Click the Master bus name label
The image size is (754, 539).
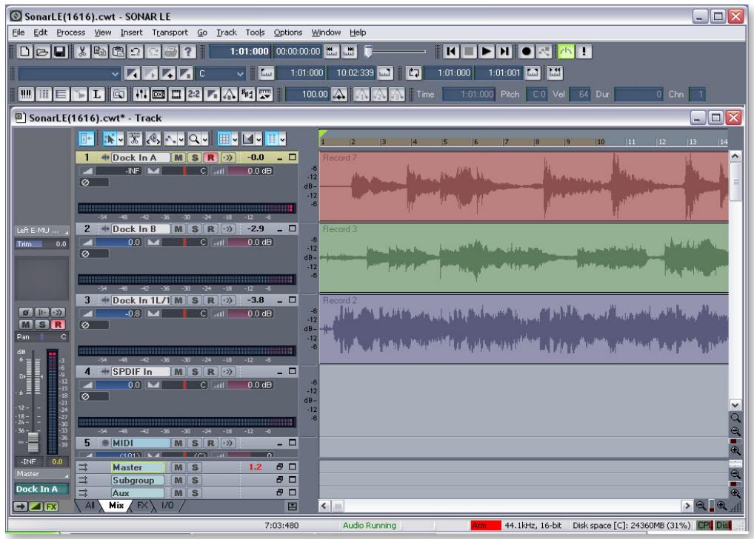137,467
